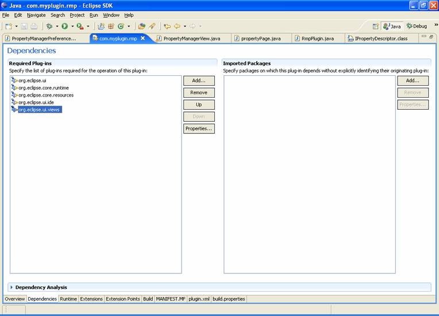
Task: Click the Open Perspective icon
Action: (x=375, y=26)
